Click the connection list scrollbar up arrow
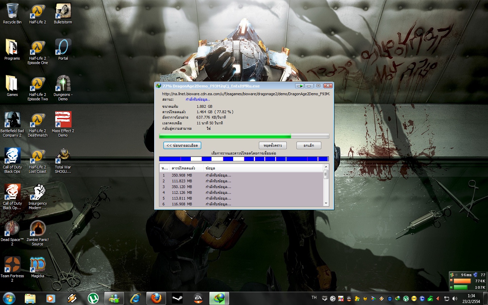Image resolution: width=488 pixels, height=305 pixels. [x=326, y=167]
